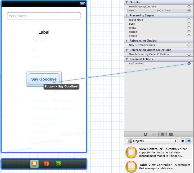Click the Say Goodbye button

44,79
